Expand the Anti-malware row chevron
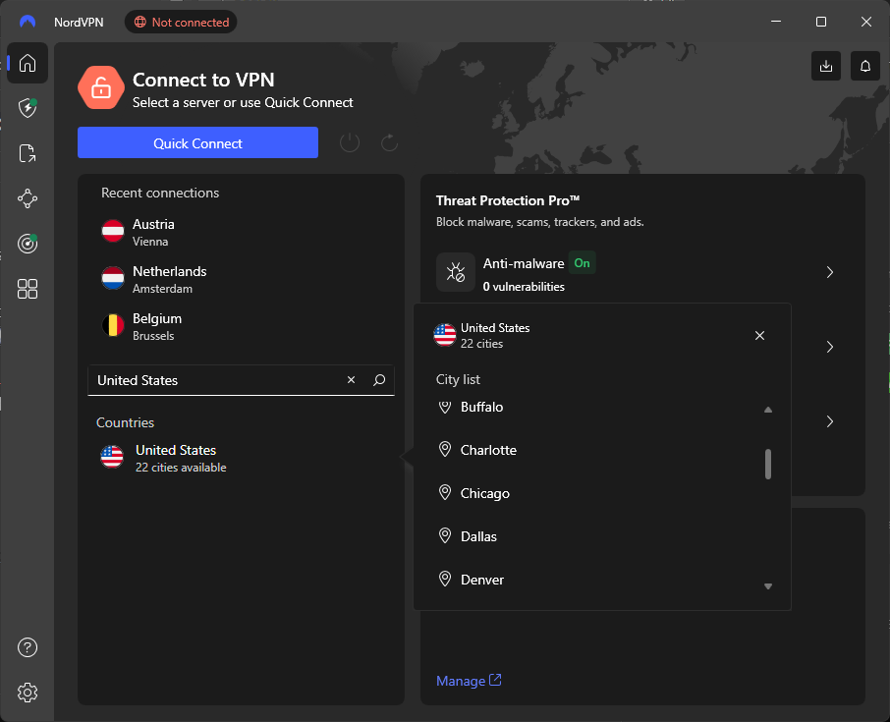The width and height of the screenshot is (890, 722). (830, 272)
